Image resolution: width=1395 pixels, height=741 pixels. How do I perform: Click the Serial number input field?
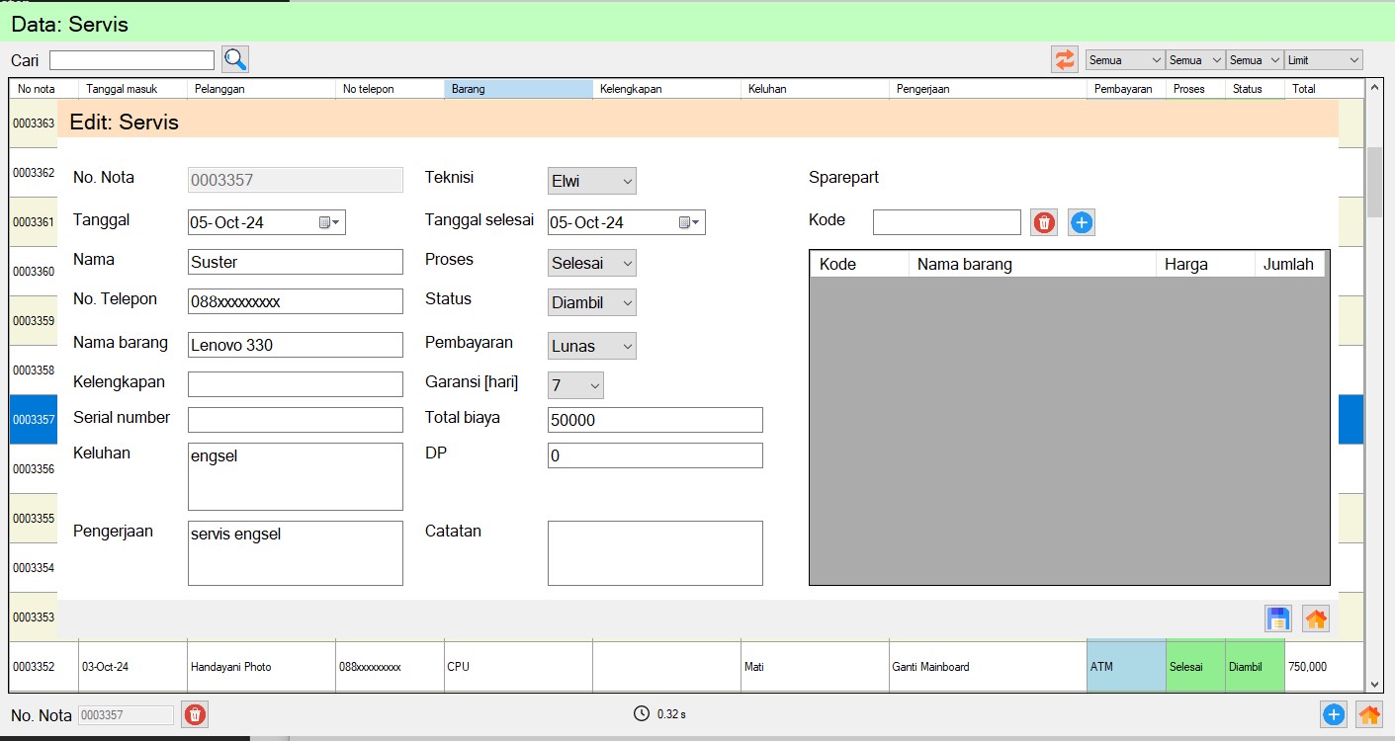point(296,420)
